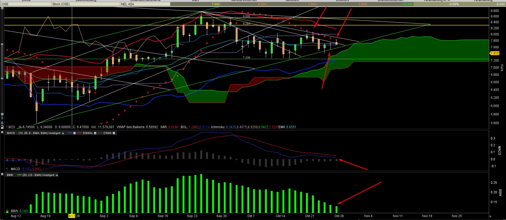Open BBW settings via wrench icon
Image resolution: width=506 pixels, height=220 pixels.
click(57, 175)
